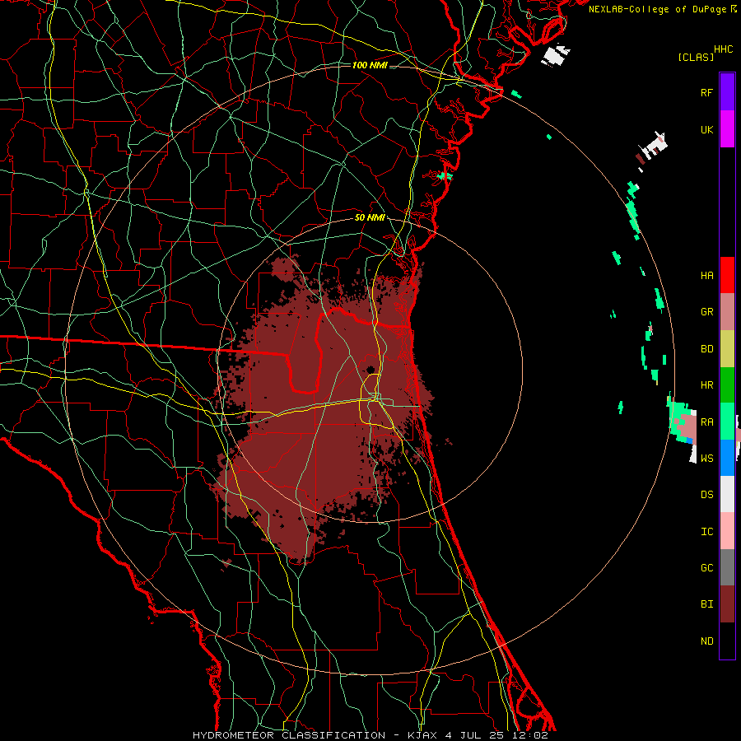Click the 'GR' legend label
Screen dimensions: 741x741
pyautogui.click(x=706, y=312)
